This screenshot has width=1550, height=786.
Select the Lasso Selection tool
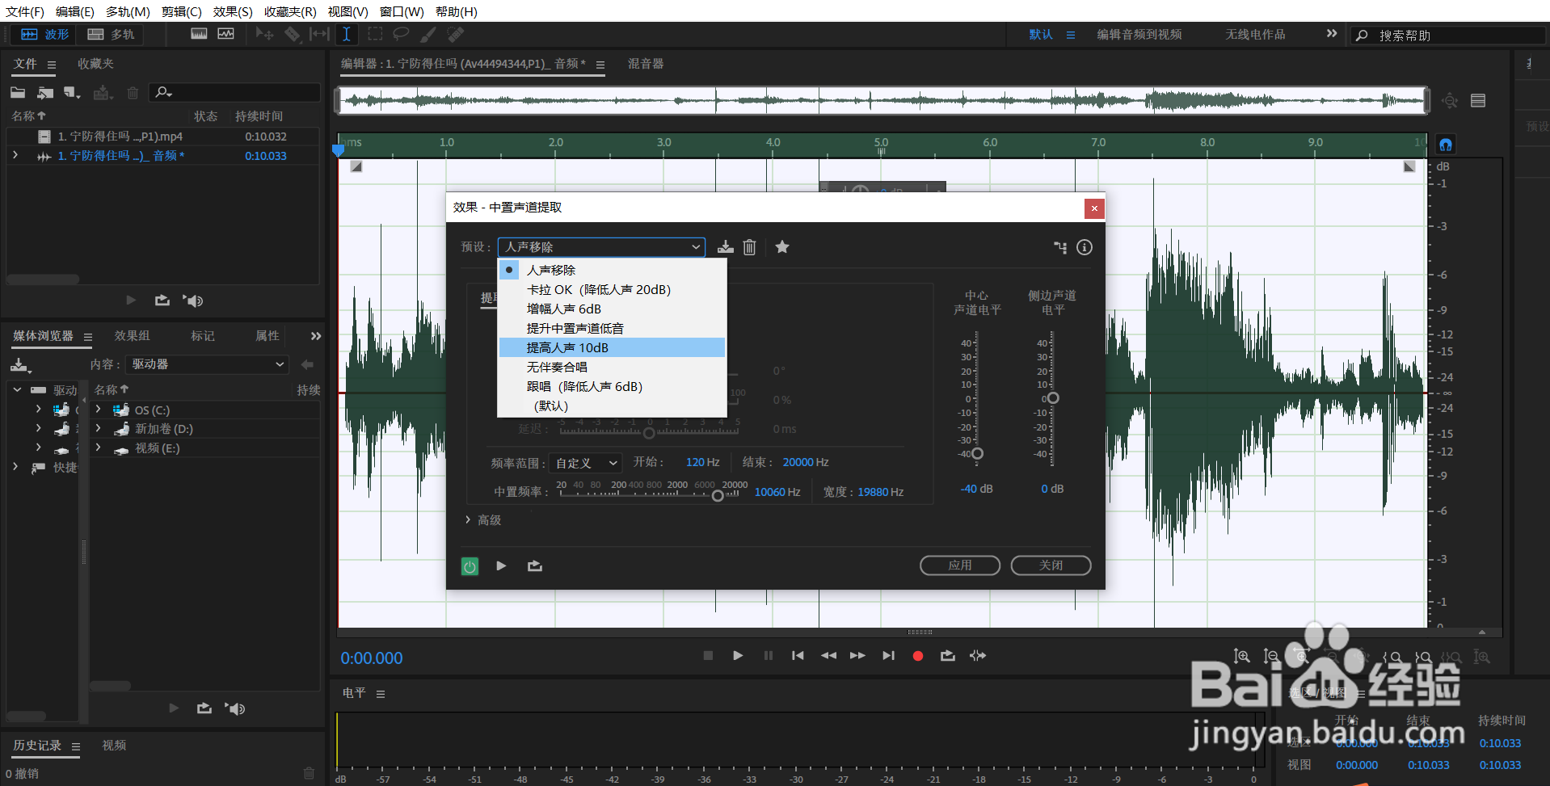coord(401,34)
